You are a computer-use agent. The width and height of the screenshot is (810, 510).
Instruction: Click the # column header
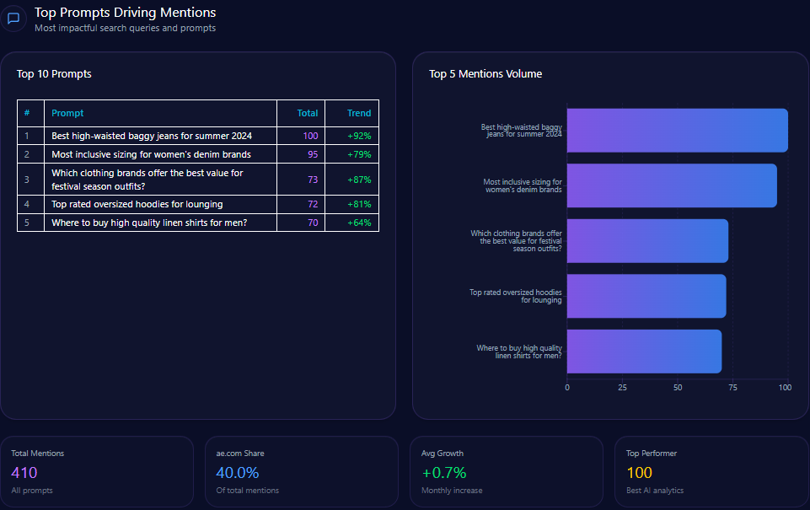(27, 113)
